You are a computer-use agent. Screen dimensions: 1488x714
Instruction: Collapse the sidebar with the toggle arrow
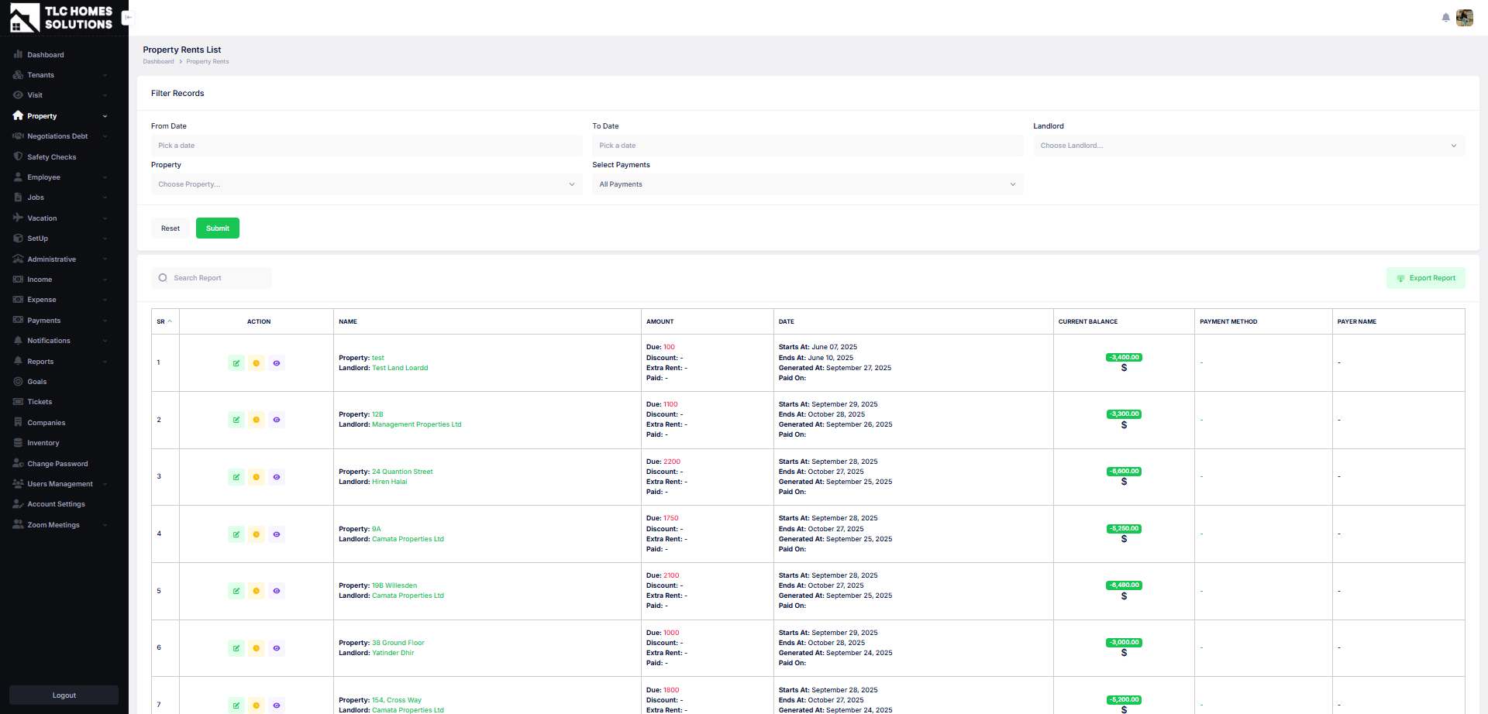(x=128, y=17)
